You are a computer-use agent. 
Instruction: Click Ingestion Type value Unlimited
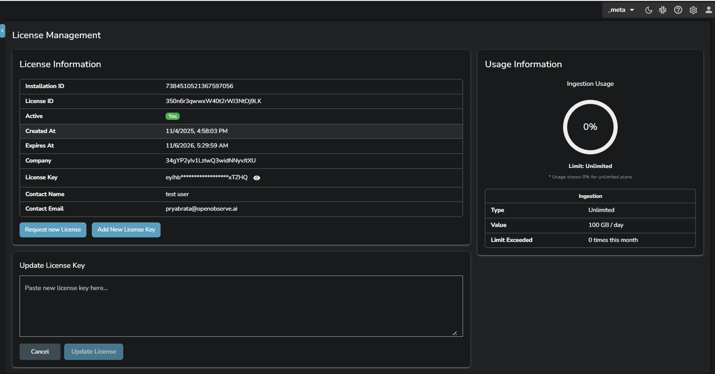(601, 210)
